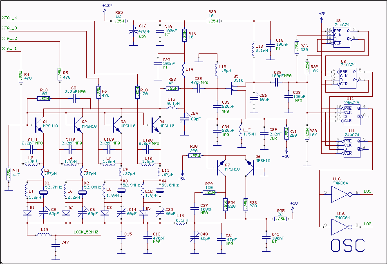Screen dimensions: 387x264
Task: Click the XTAL_1 net label
Action: click(9, 48)
